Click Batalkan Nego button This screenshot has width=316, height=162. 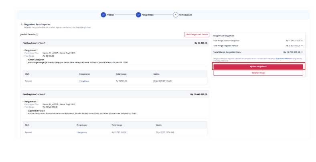258,73
